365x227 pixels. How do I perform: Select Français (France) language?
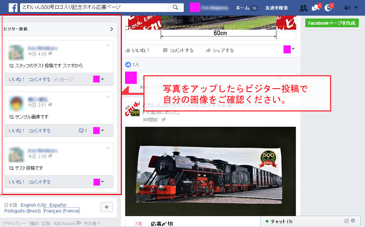[x=62, y=211]
